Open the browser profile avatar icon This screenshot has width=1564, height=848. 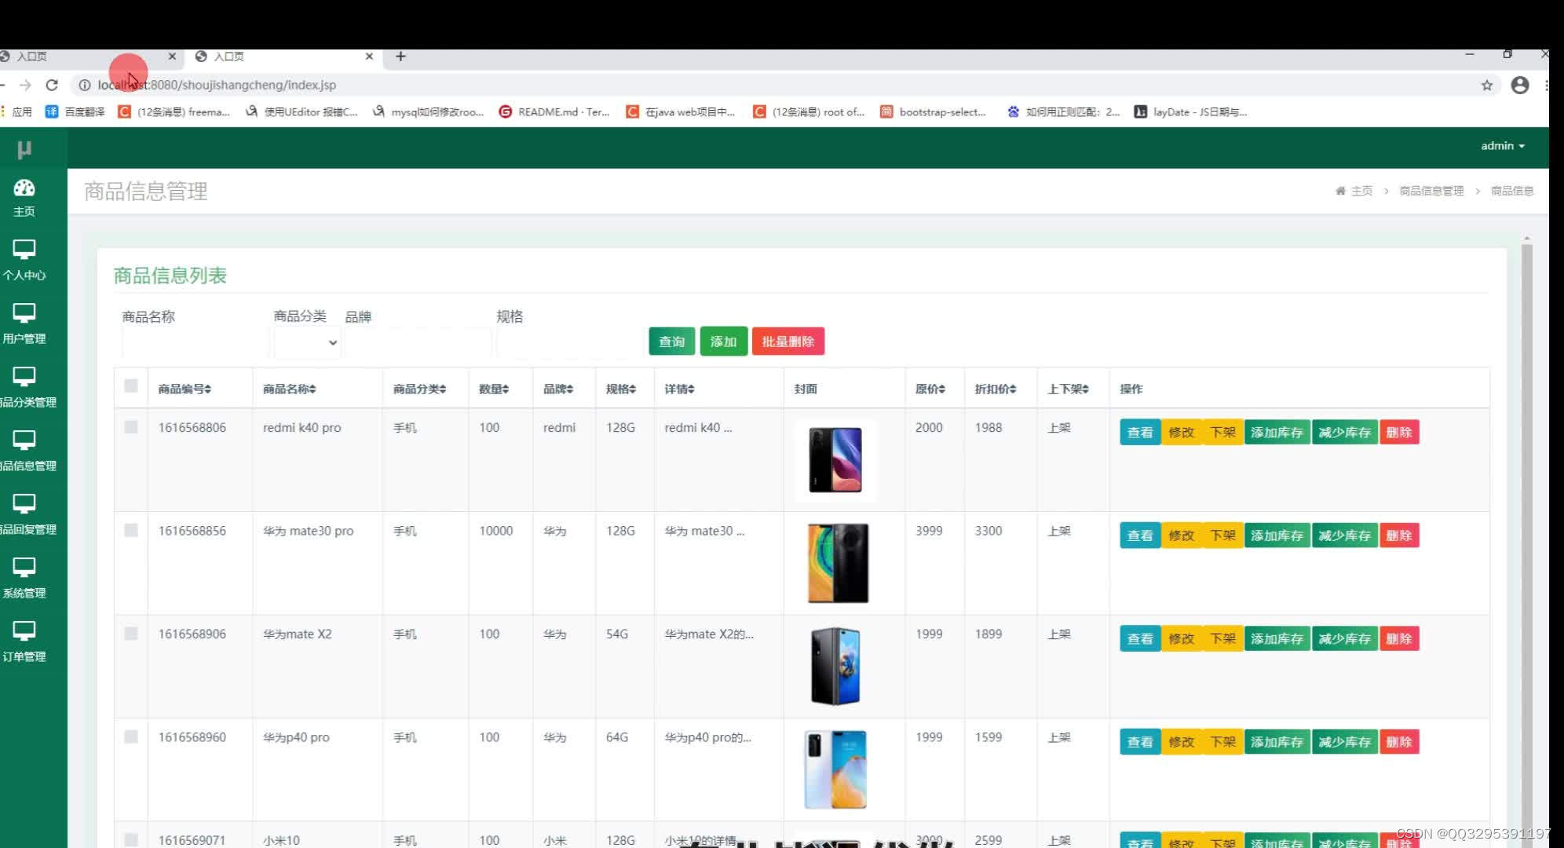click(x=1520, y=85)
